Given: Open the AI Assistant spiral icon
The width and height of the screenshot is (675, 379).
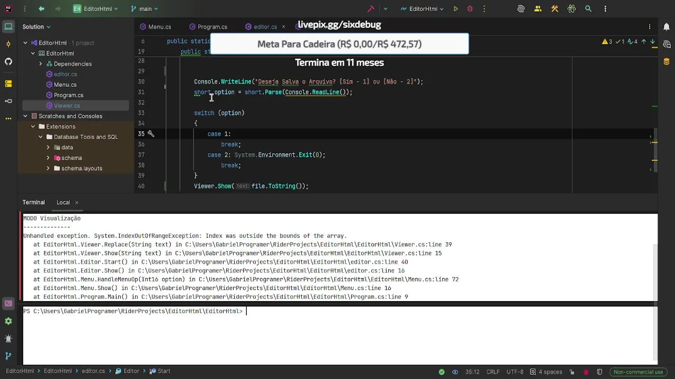Looking at the screenshot, I should (521, 9).
